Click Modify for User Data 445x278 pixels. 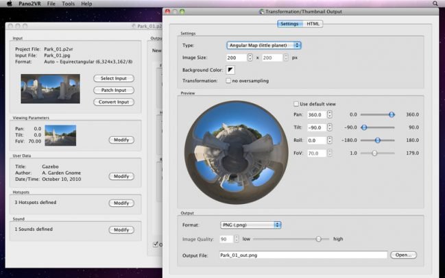(121, 176)
